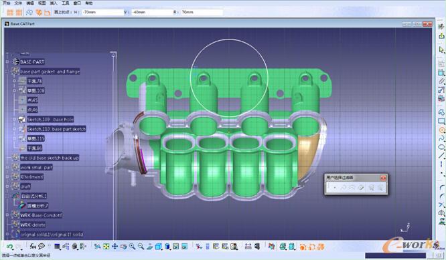Select the Line tool in right toolbar
446x260 pixels.
click(441, 155)
